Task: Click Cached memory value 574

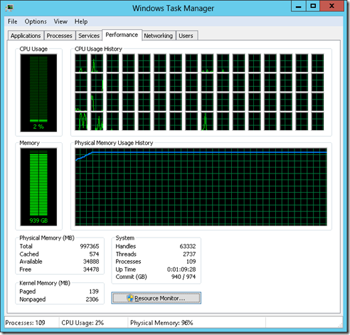Action: [94, 254]
